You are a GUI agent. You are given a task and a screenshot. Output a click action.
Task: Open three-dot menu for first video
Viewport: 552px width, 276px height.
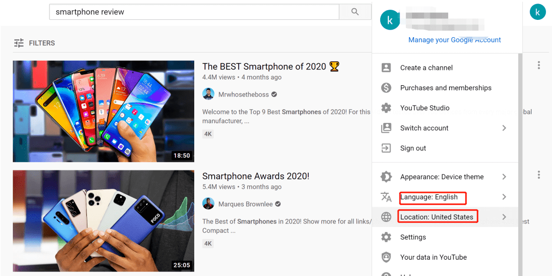(x=539, y=65)
